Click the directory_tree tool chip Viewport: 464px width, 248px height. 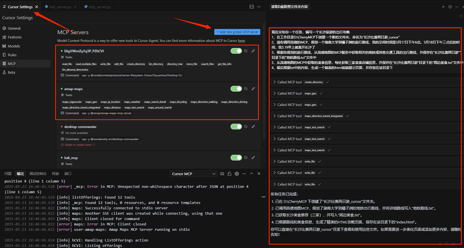coord(175,64)
